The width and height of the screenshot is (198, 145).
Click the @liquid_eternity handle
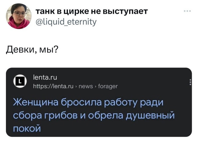point(66,22)
